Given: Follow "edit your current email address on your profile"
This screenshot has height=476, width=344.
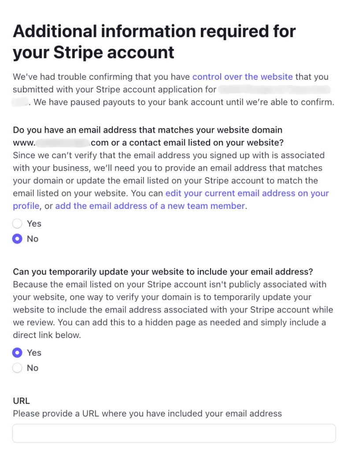Looking at the screenshot, I should pos(247,193).
